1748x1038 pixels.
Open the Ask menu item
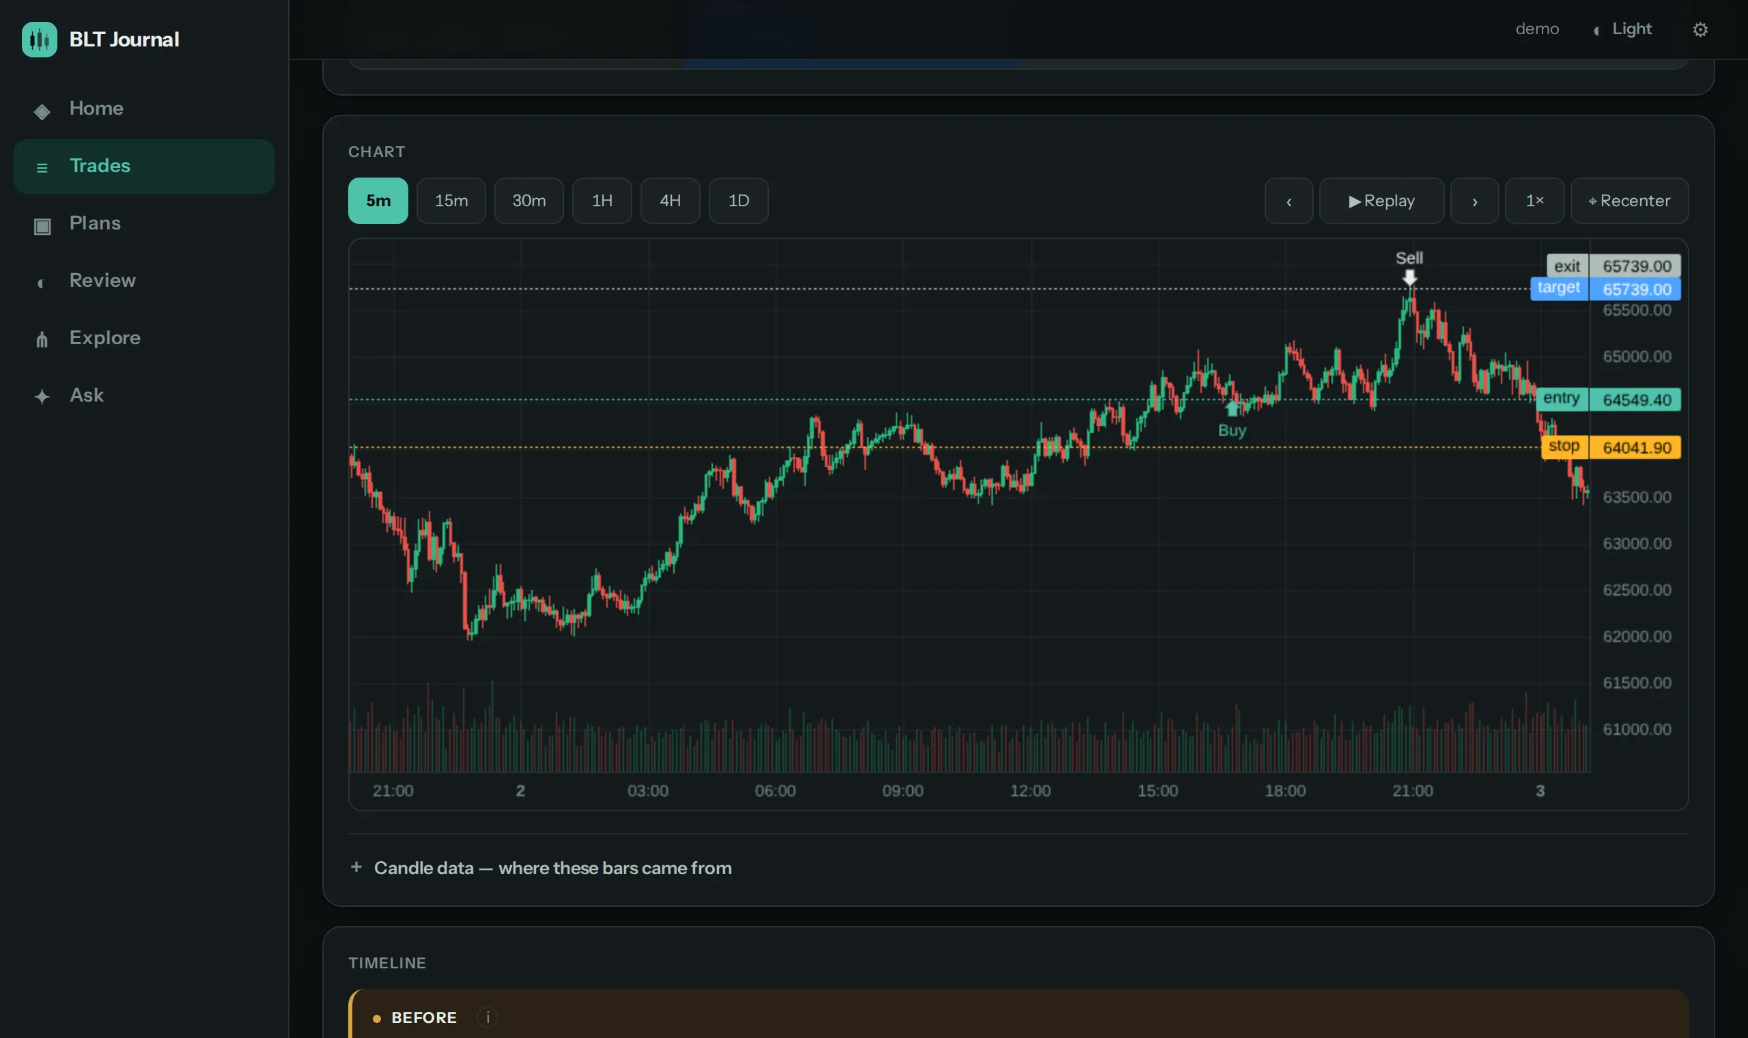click(x=143, y=396)
